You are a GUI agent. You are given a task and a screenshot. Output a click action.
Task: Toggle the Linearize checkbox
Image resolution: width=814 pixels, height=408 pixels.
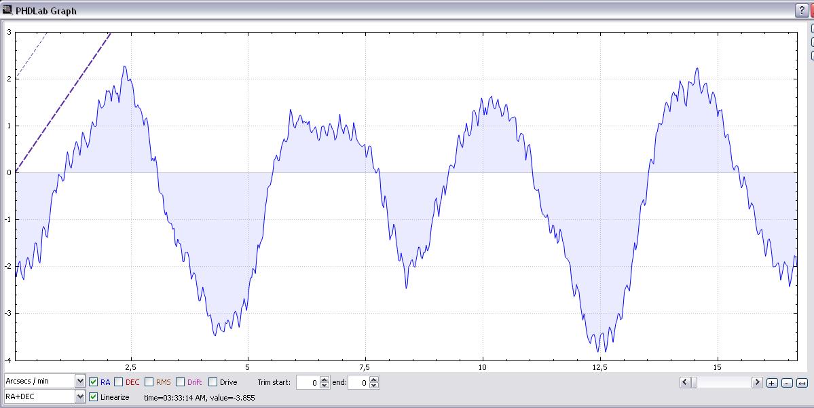click(94, 397)
